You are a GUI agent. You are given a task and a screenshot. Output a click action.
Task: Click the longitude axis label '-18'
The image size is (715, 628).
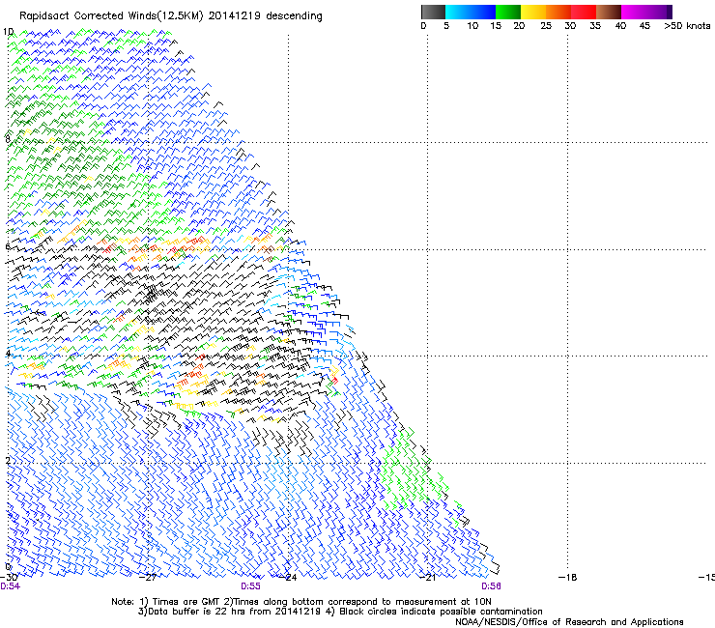568,577
